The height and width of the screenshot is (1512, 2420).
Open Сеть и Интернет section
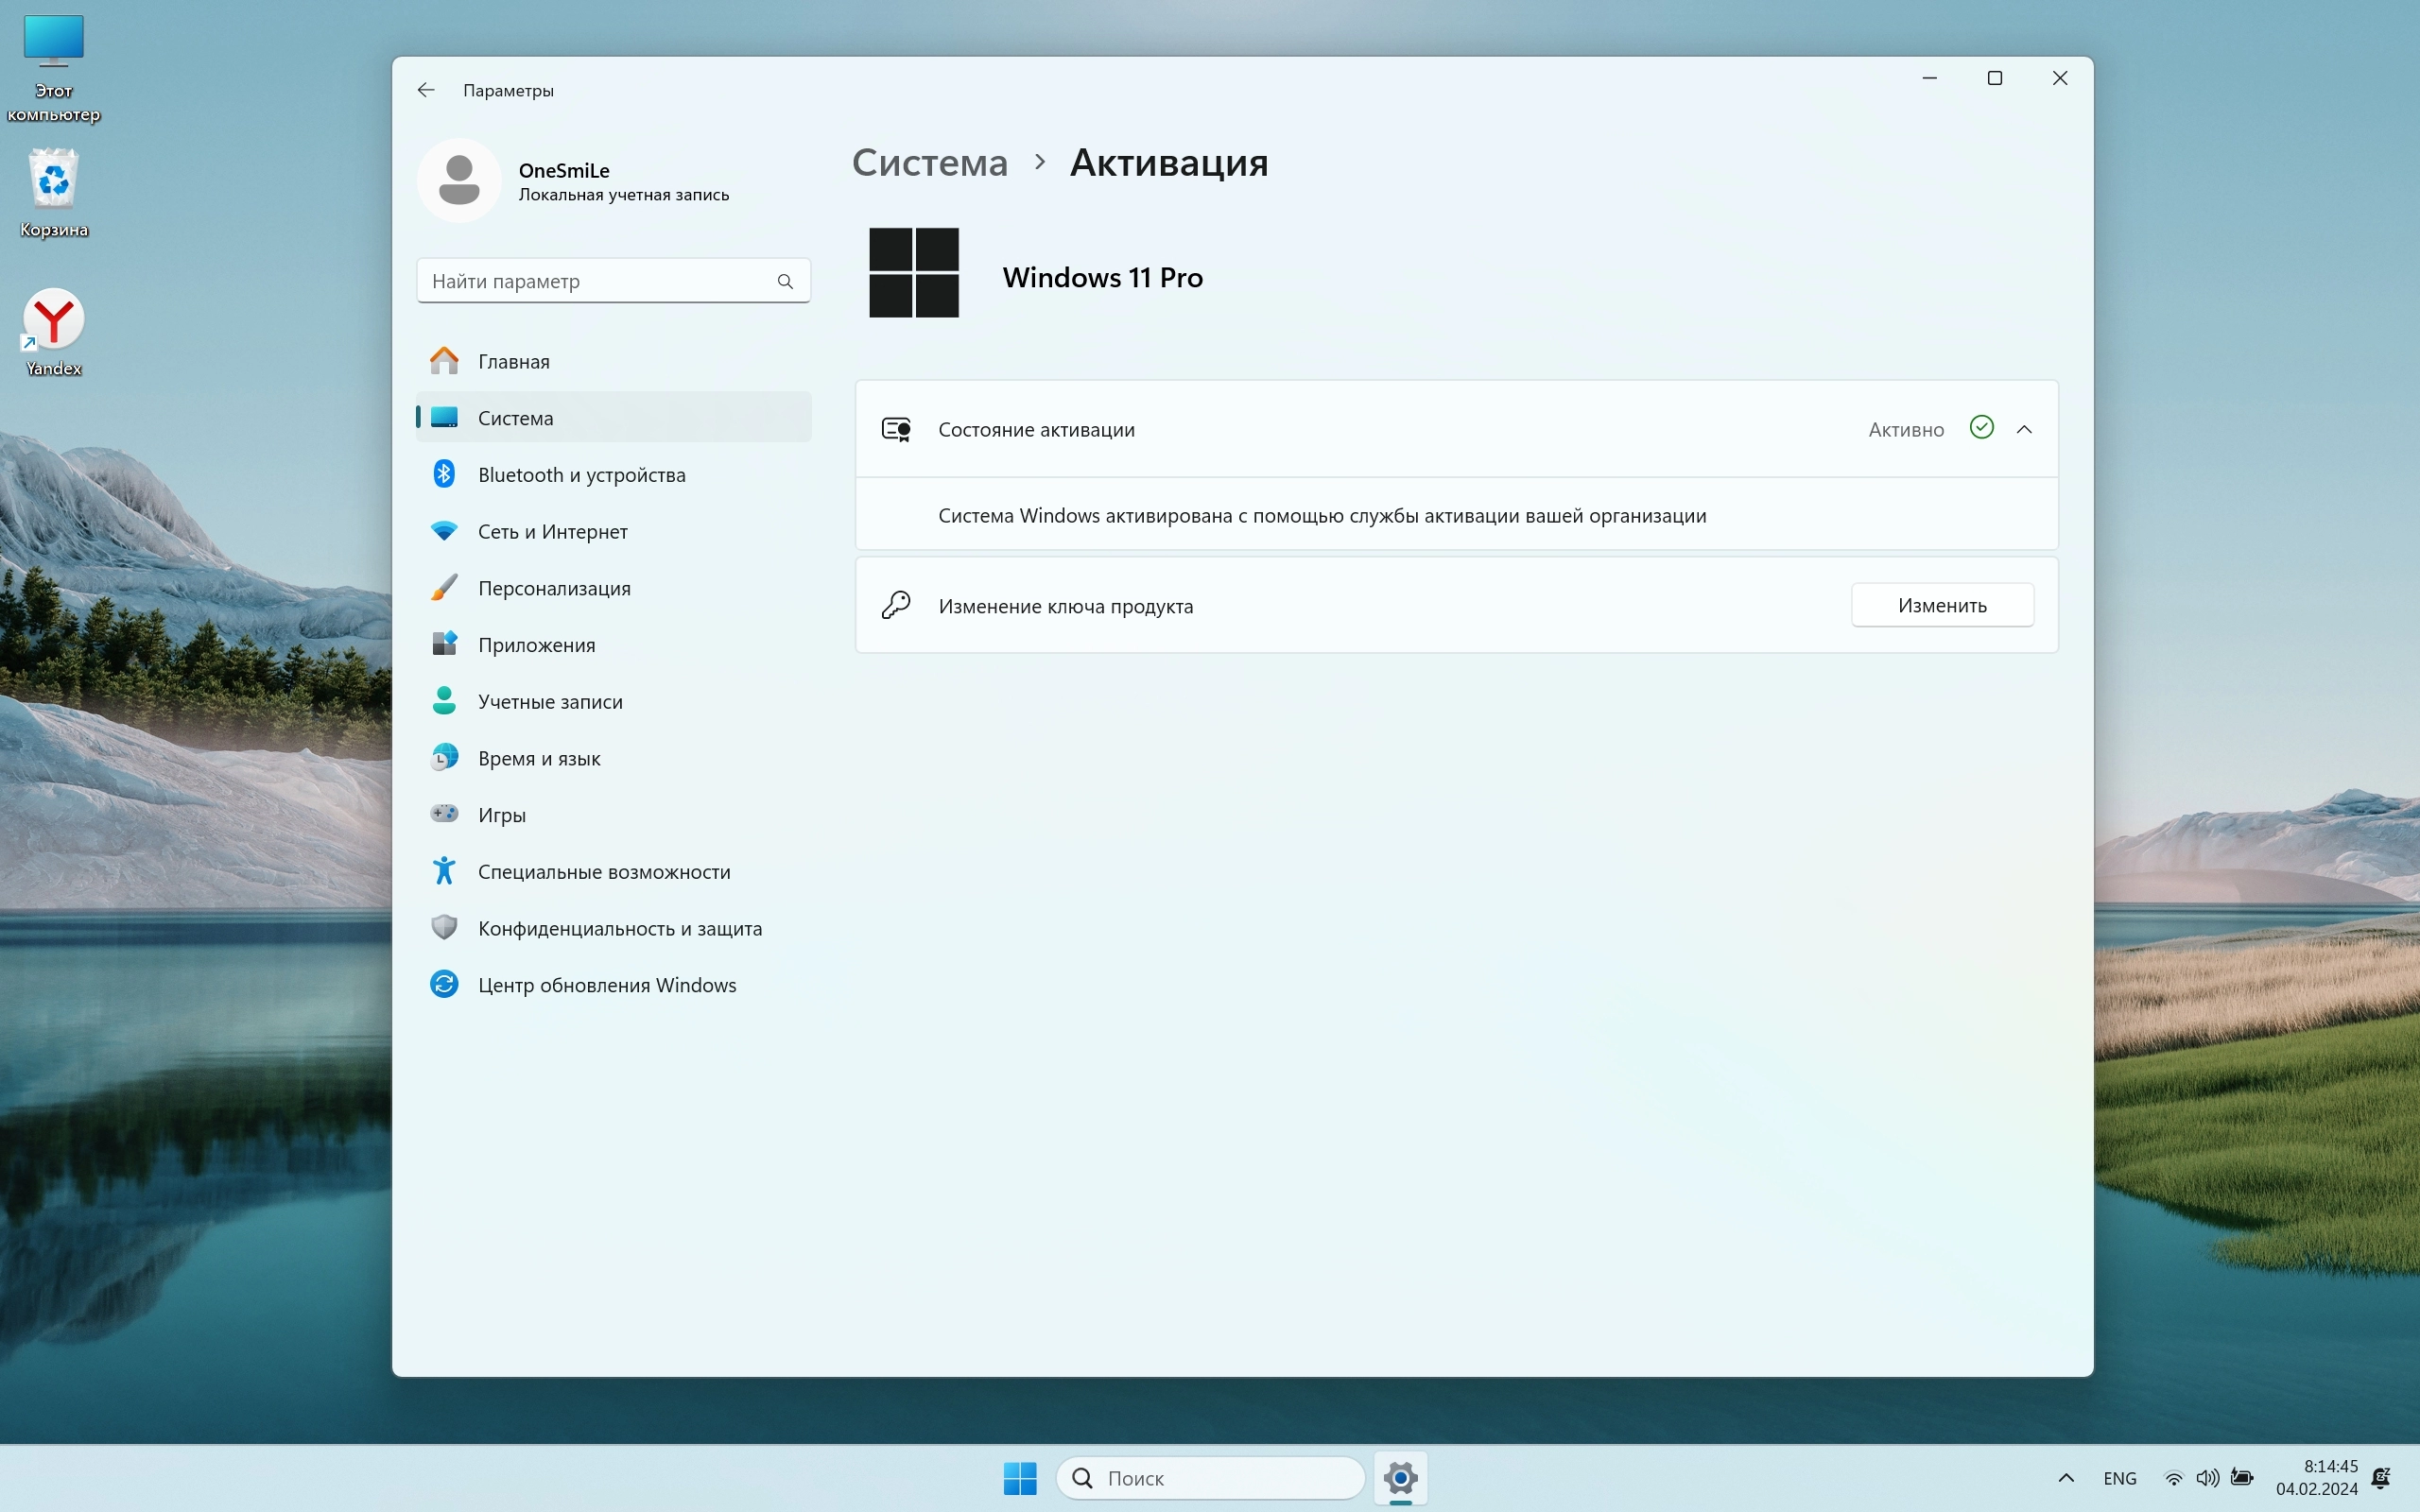pyautogui.click(x=552, y=532)
